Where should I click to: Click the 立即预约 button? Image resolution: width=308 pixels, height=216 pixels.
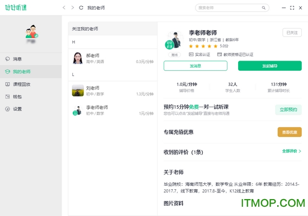[288, 110]
